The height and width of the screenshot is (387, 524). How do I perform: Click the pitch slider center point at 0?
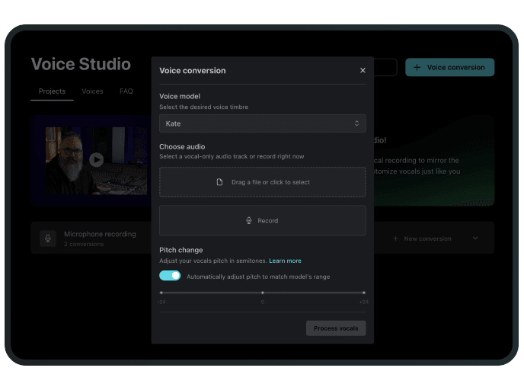[x=262, y=293]
